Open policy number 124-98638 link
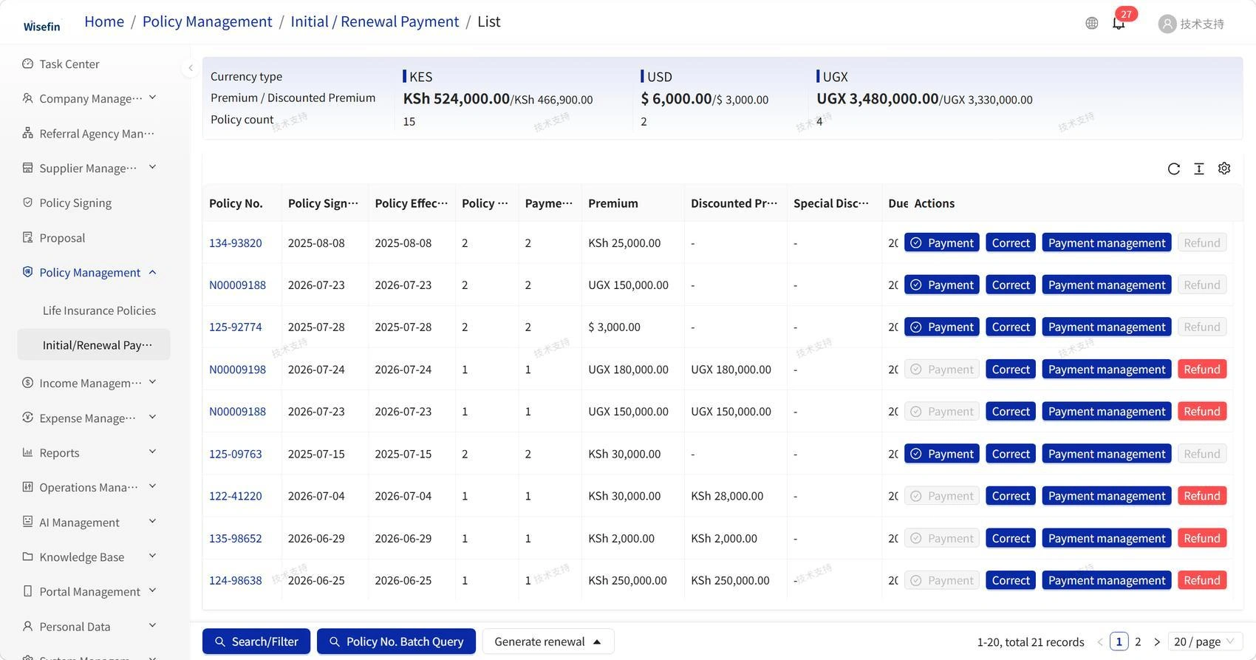Screen dimensions: 1256x660 point(236,580)
